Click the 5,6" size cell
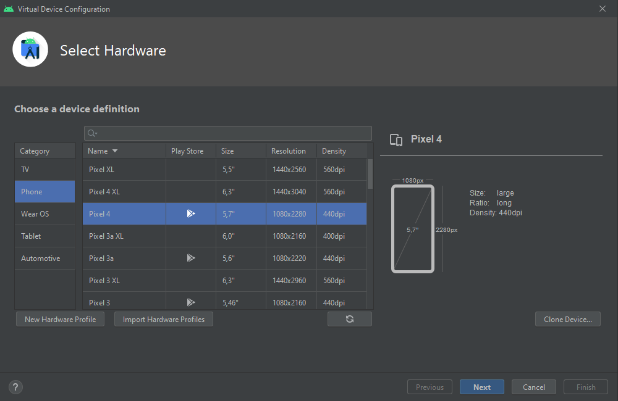 pyautogui.click(x=241, y=258)
